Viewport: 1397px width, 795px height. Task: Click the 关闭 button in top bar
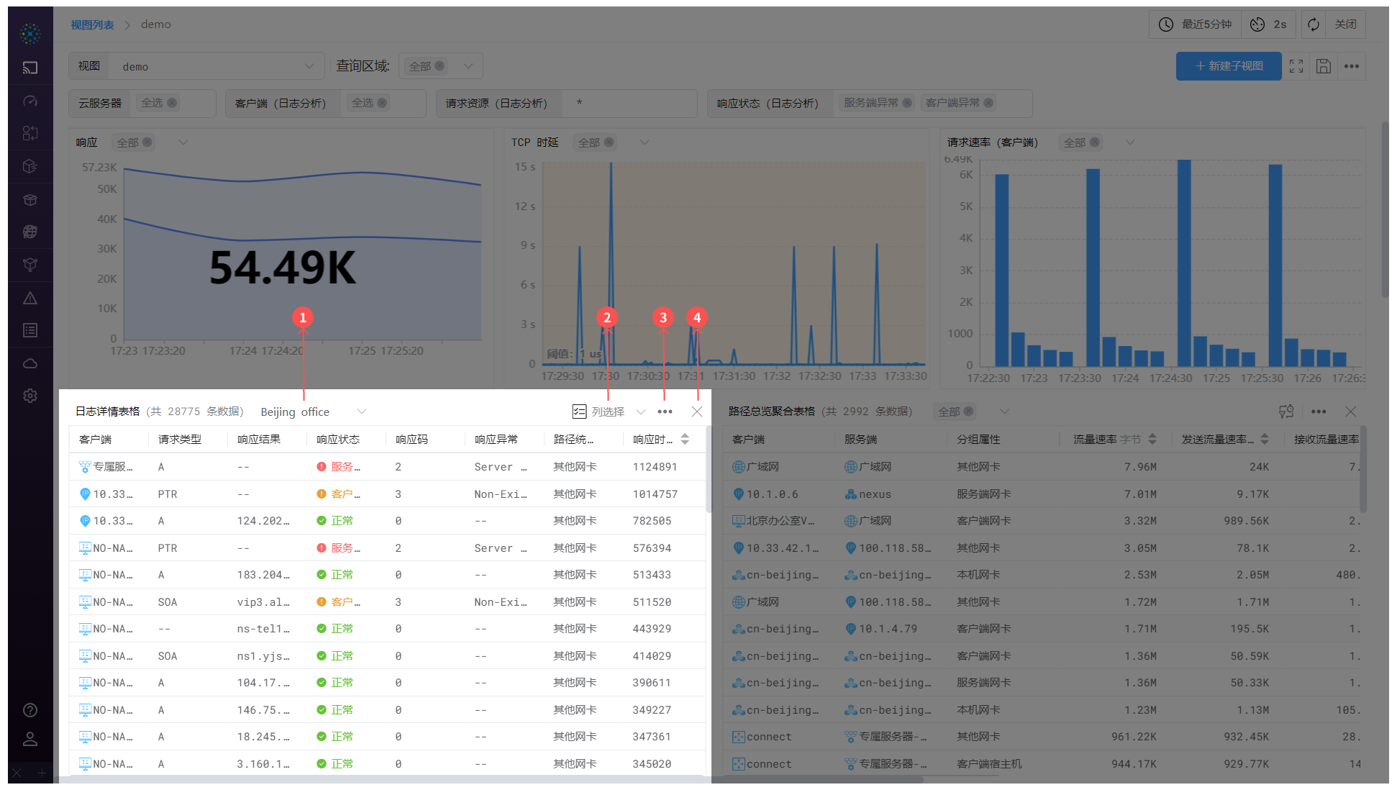[1345, 24]
